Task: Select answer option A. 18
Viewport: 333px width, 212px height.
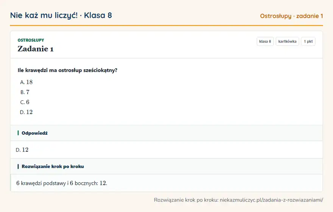Action: [x=26, y=82]
